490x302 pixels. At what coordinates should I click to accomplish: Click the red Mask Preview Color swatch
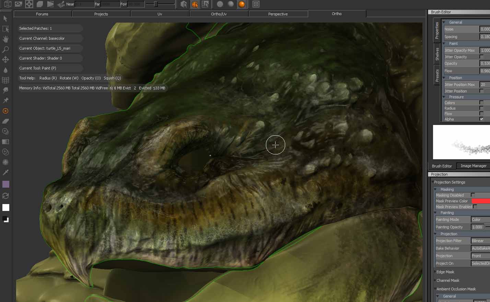point(481,201)
